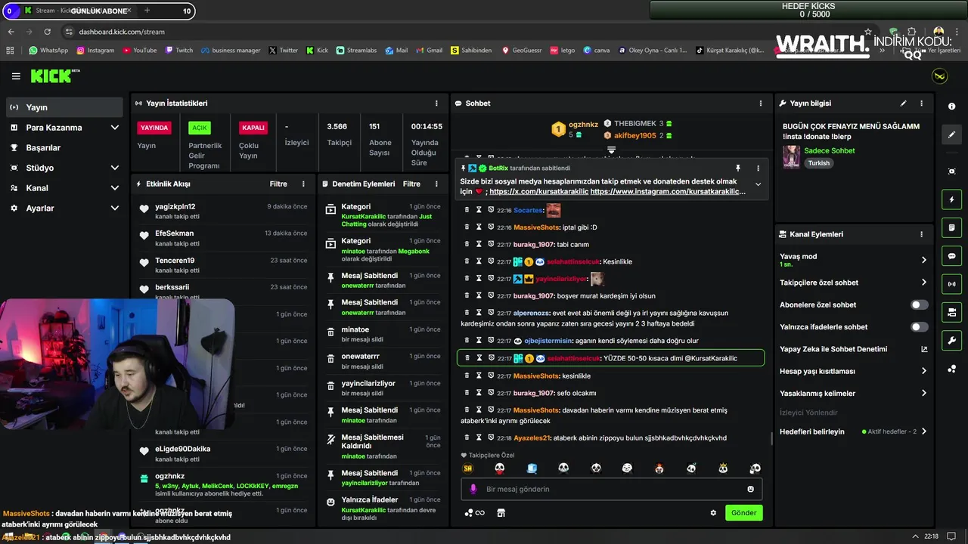Click the Turkish language tag
This screenshot has height=544, width=968.
[x=818, y=163]
